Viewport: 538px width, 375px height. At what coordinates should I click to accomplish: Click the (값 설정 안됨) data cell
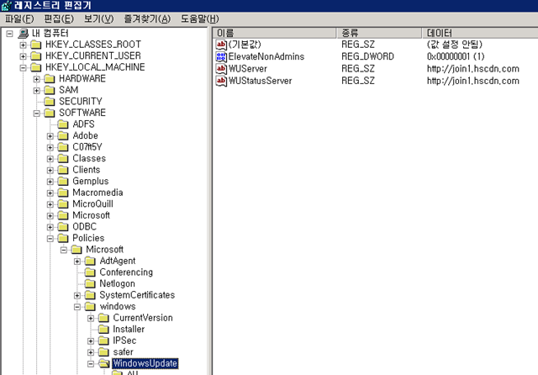coord(454,45)
